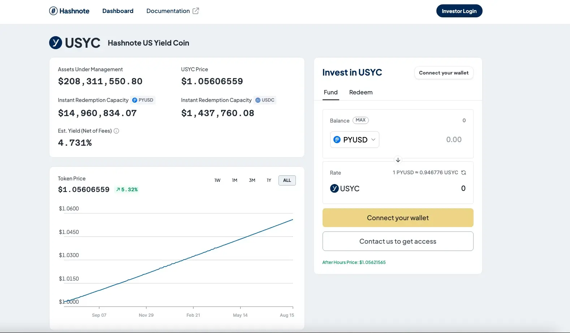The width and height of the screenshot is (570, 333).
Task: Click the external link icon beside Documentation
Action: [196, 11]
